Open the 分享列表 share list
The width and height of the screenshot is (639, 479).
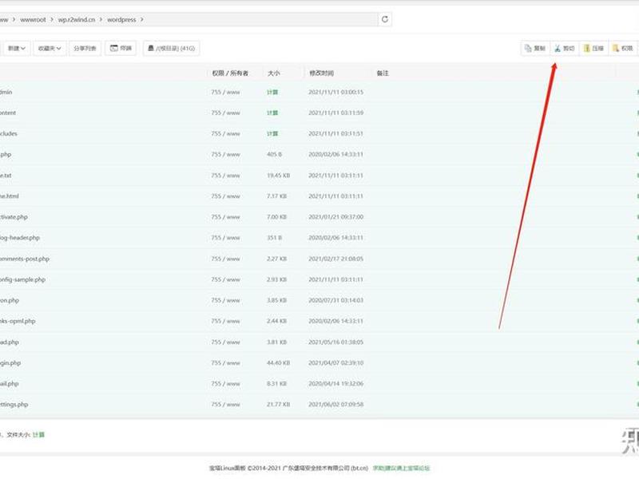[x=85, y=49]
